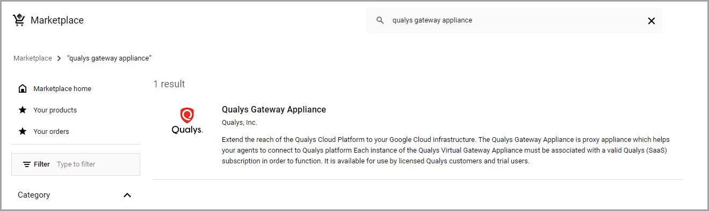Image resolution: width=709 pixels, height=211 pixels.
Task: Click the home icon beside Marketplace home
Action: [x=23, y=88]
